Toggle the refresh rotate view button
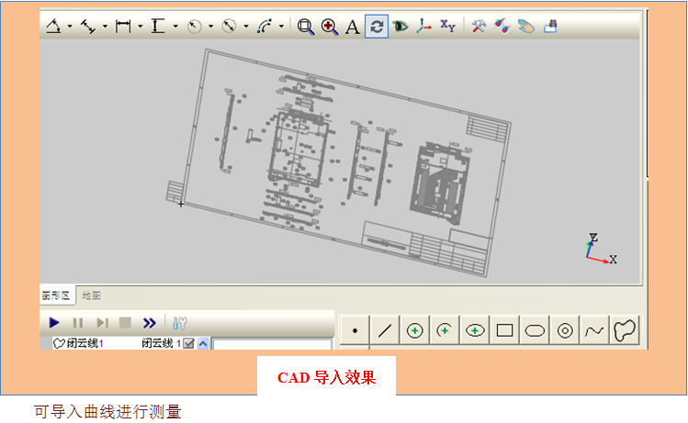 (x=377, y=27)
